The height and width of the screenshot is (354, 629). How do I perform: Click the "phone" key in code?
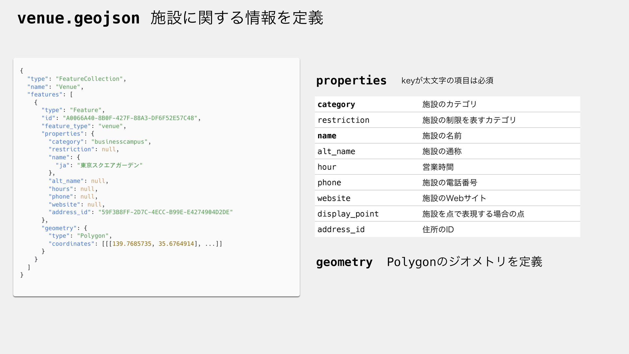[61, 197]
